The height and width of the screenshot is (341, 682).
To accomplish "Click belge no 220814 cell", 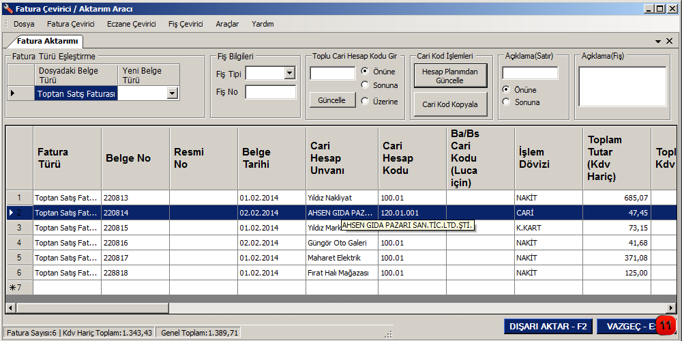I will point(135,213).
